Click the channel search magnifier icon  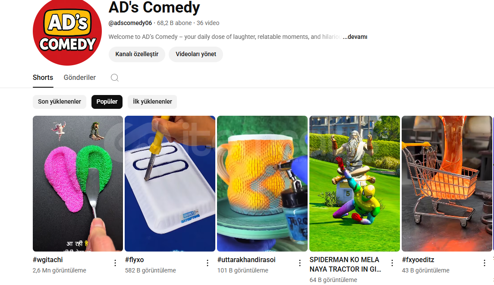click(x=115, y=78)
